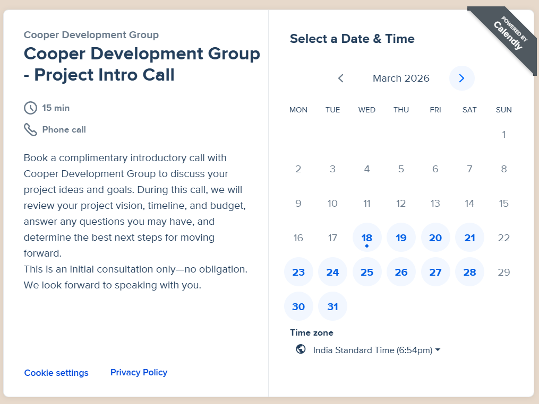539x404 pixels.
Task: Select March 31 as the date
Action: click(332, 306)
